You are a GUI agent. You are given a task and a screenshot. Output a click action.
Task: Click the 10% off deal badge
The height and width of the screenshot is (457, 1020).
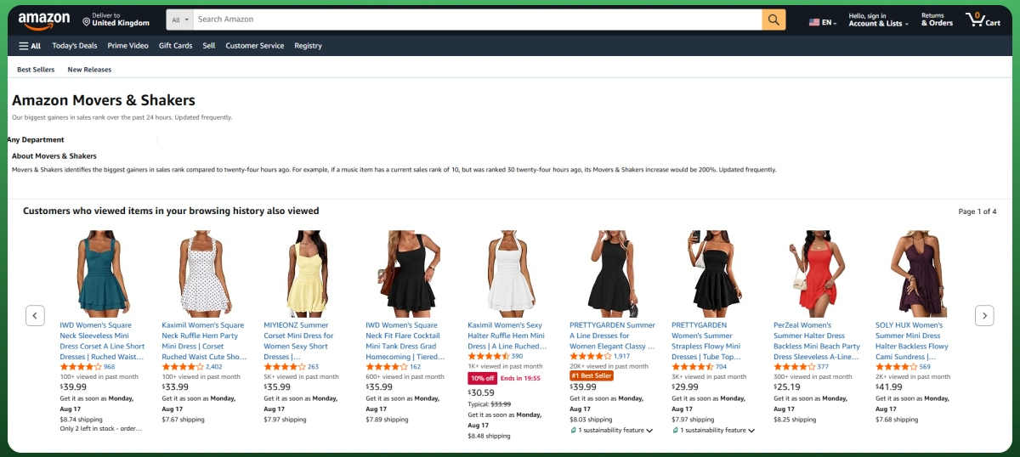[483, 378]
